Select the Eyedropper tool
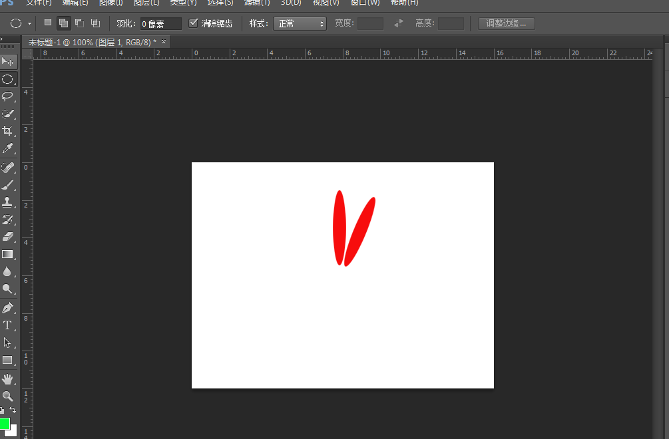Viewport: 669px width, 439px height. pyautogui.click(x=9, y=148)
